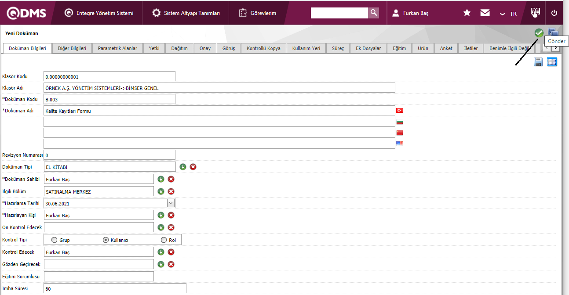Switch to the Parametrik Alanlar tab
The image size is (569, 295).
point(117,48)
